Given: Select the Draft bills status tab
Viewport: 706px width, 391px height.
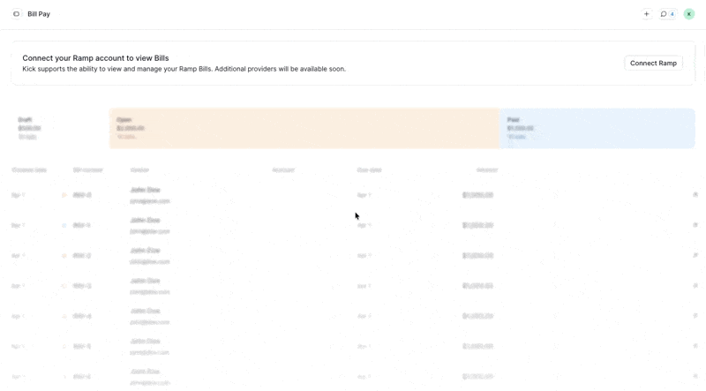Looking at the screenshot, I should [60, 128].
